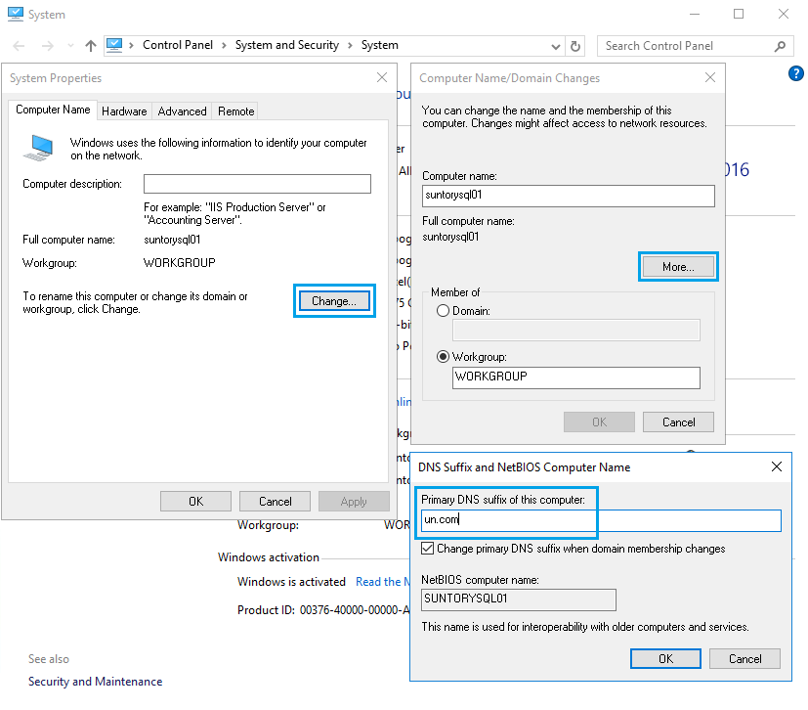Refresh the System control panel page
Screen dimensions: 808x710
point(575,46)
